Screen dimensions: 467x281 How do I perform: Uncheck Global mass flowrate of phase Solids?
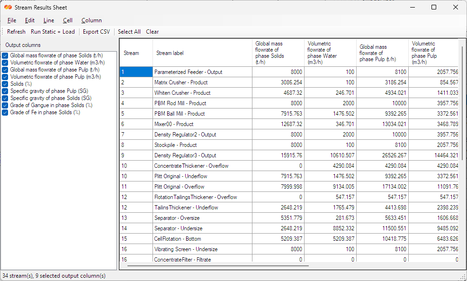tap(5, 55)
